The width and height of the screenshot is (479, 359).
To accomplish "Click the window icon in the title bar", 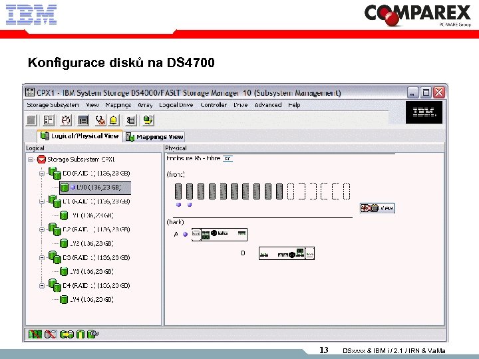I will pyautogui.click(x=30, y=92).
